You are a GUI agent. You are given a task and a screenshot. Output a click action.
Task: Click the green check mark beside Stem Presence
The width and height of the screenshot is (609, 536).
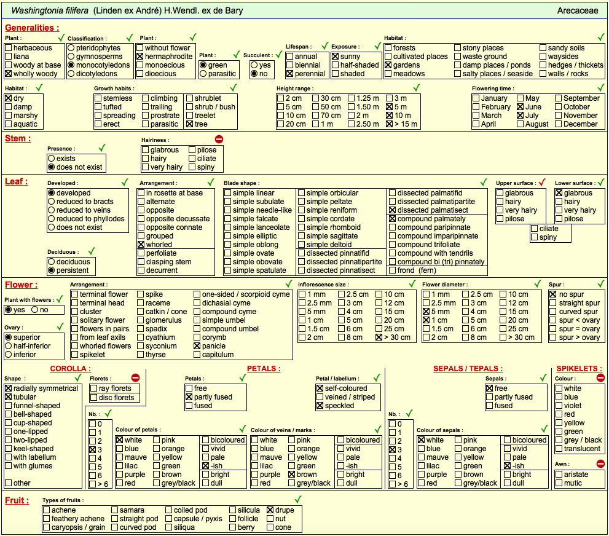coord(102,148)
